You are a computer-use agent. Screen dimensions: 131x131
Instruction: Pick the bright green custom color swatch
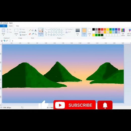(x=96, y=35)
